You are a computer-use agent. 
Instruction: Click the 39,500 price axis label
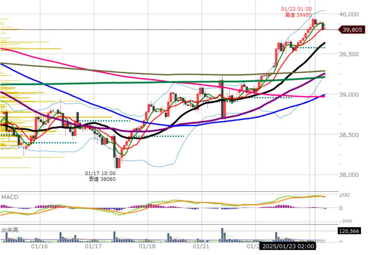(349, 54)
